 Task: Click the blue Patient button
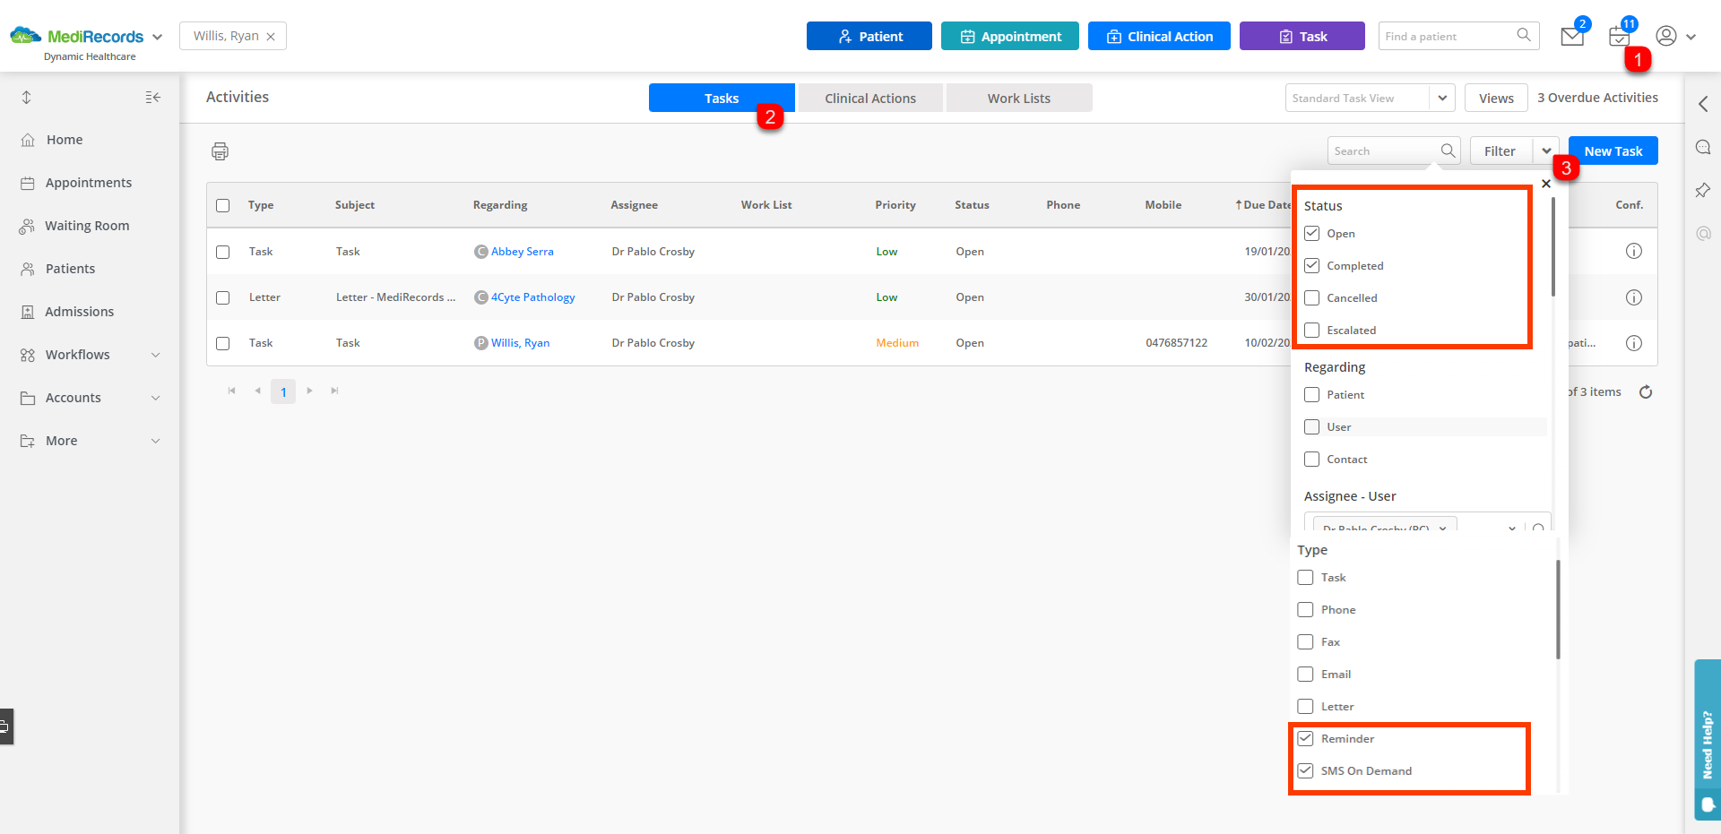869,36
